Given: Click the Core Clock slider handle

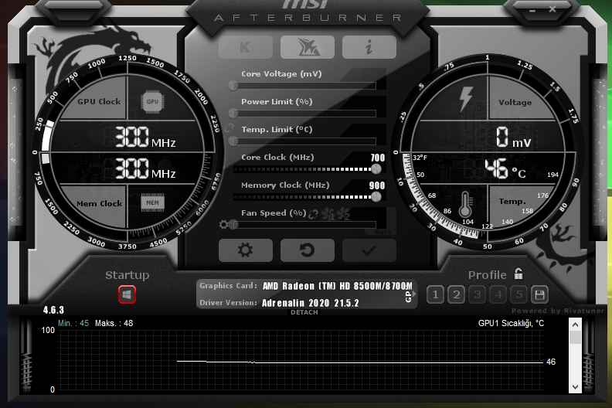Looking at the screenshot, I should click(376, 169).
